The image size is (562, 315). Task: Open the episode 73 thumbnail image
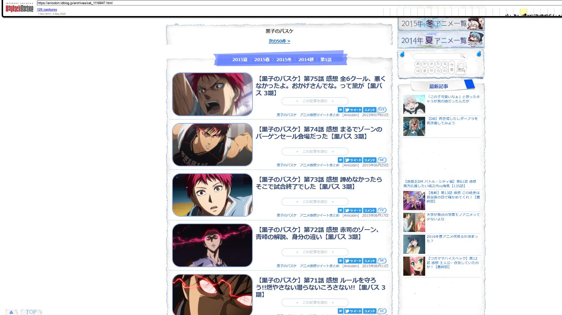[212, 195]
